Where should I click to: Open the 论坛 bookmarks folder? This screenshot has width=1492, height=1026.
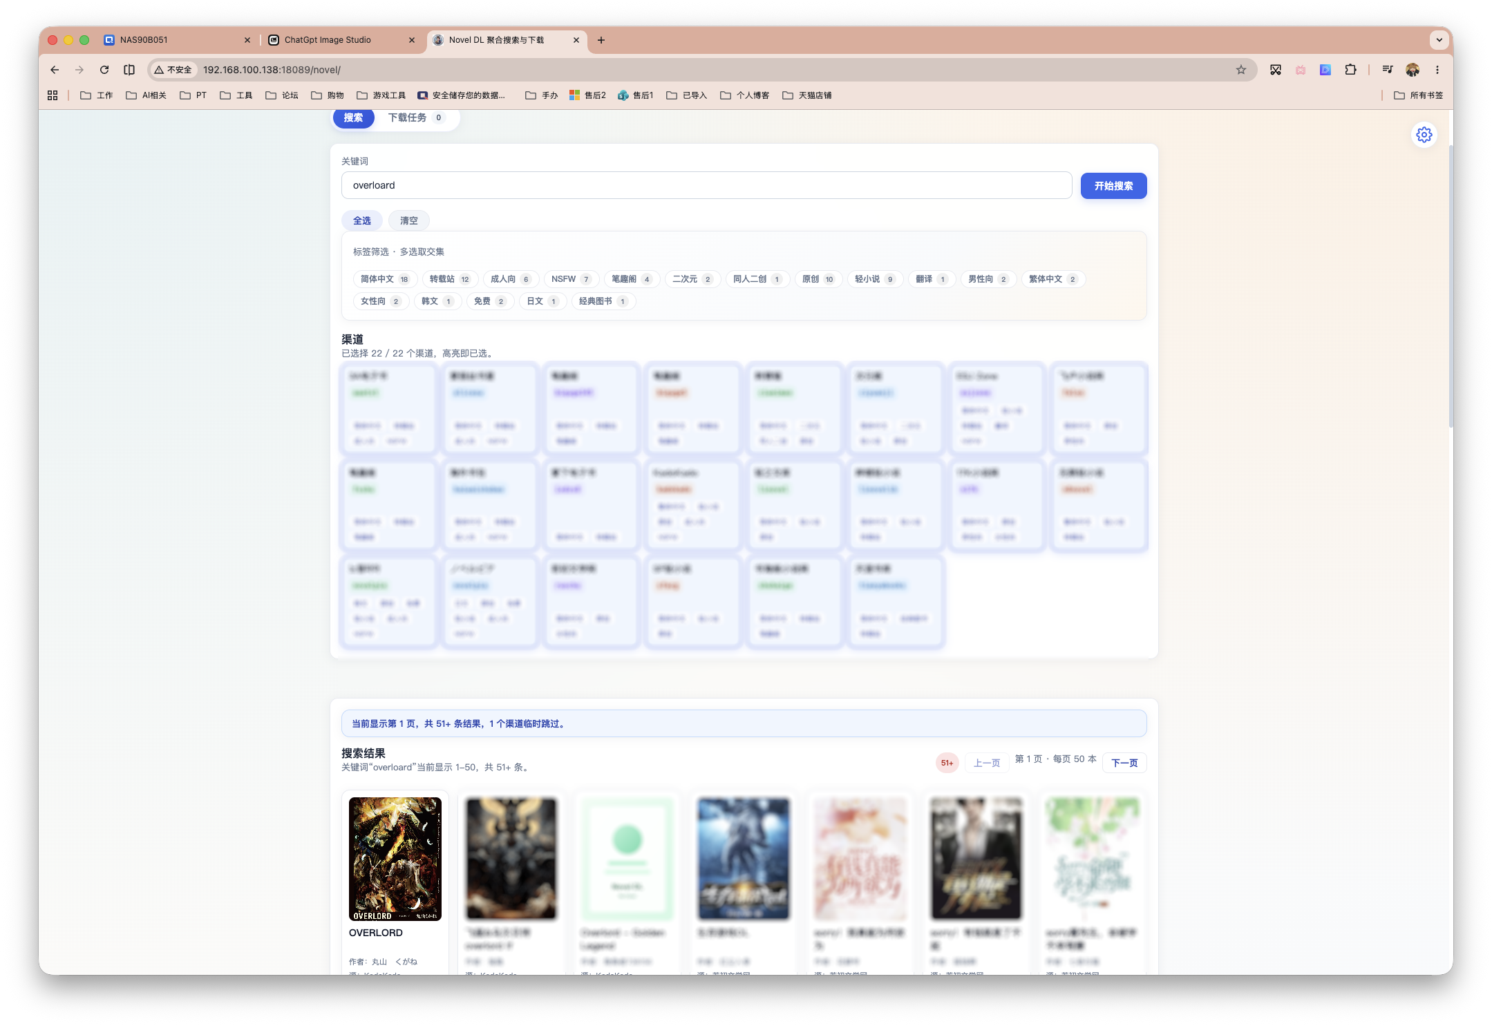282,95
